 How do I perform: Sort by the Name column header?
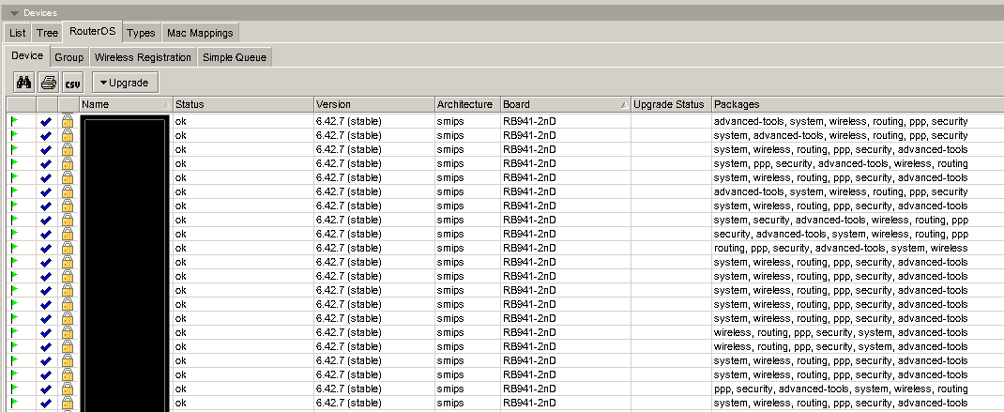[x=126, y=104]
